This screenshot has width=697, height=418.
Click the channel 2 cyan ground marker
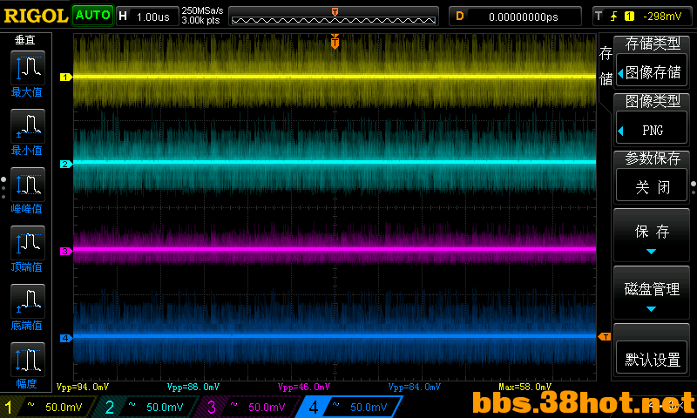66,165
